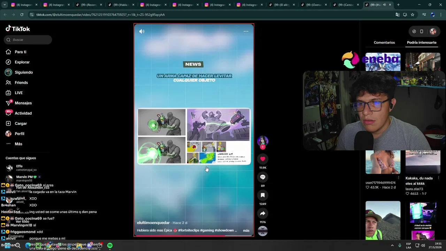Open the laura.star73 username
Image resolution: width=446 pixels, height=251 pixels.
pyautogui.click(x=414, y=189)
